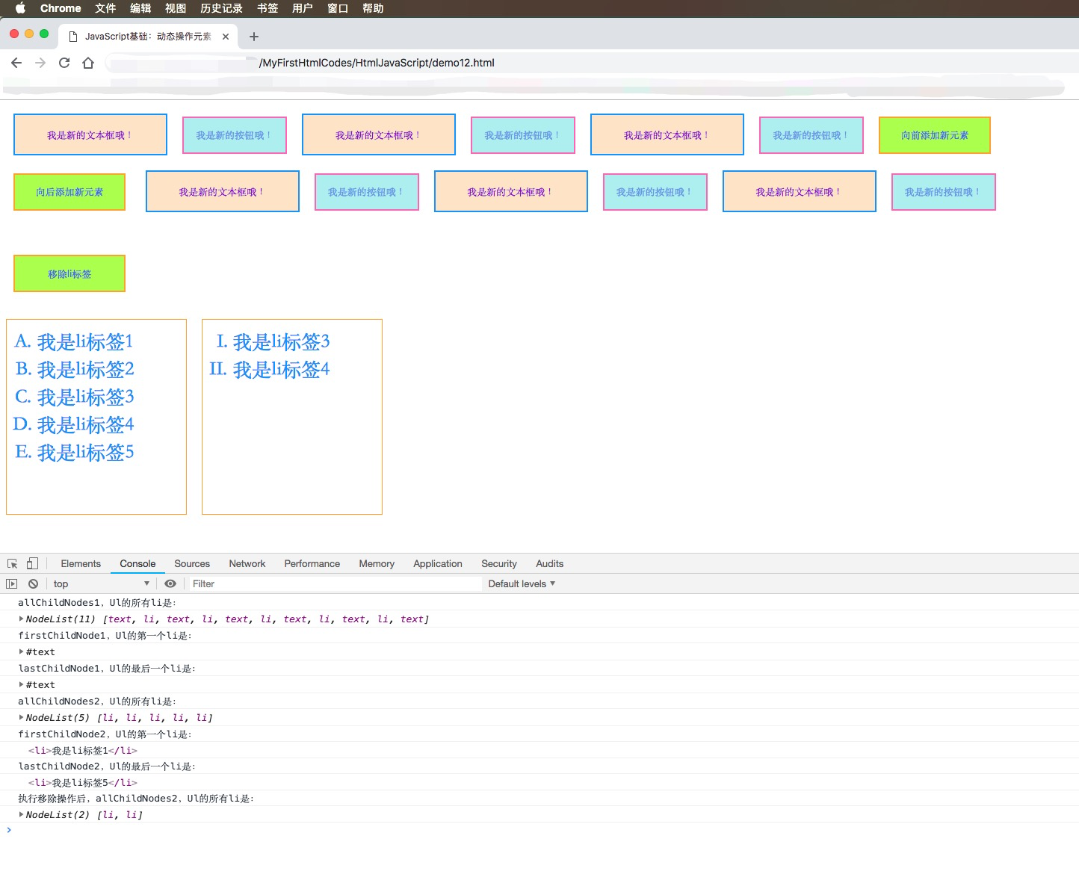The height and width of the screenshot is (892, 1079).
Task: Open the 历史记录 menu
Action: point(220,8)
